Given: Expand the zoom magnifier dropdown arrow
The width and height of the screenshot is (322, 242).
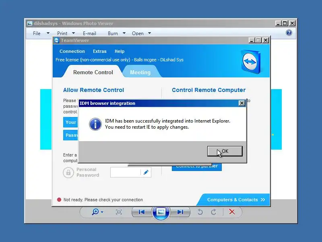Looking at the screenshot, I should click(102, 212).
